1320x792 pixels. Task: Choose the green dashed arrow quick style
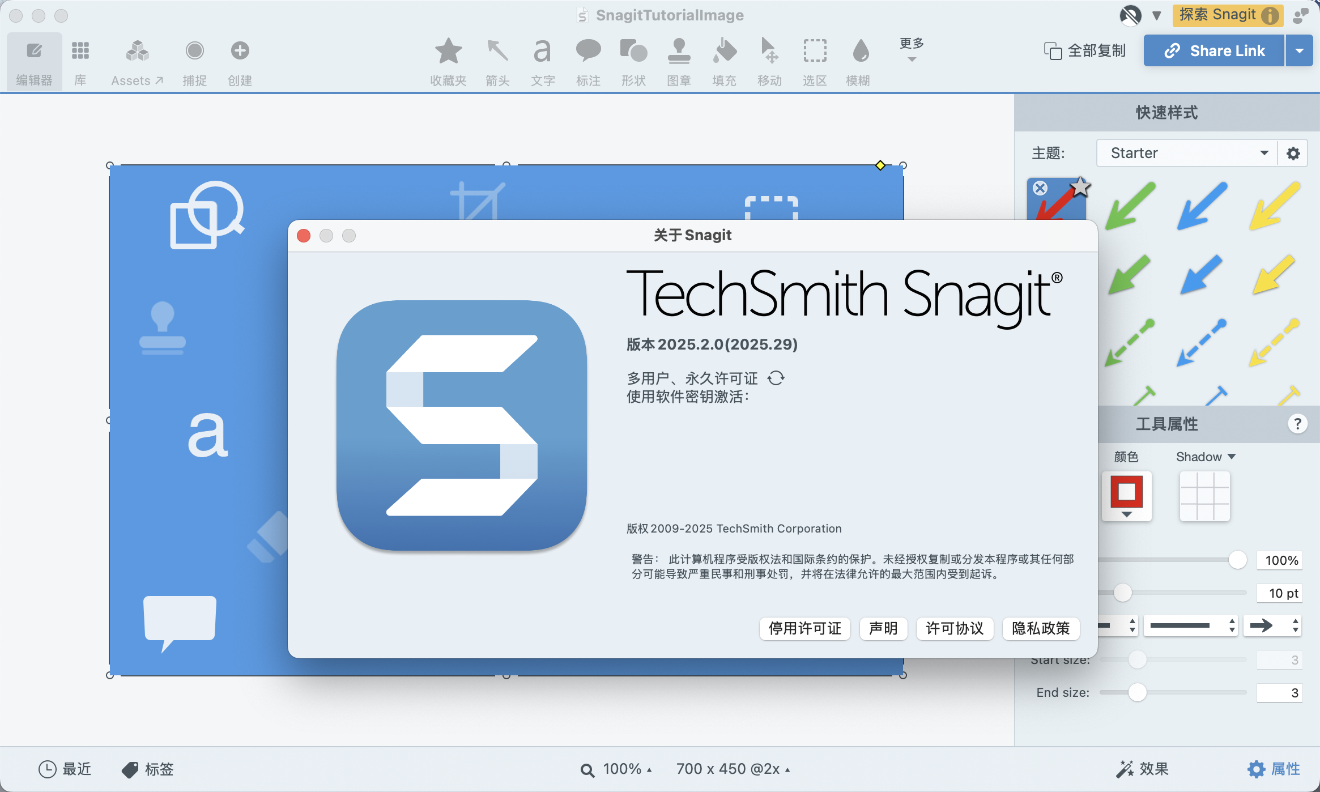[x=1130, y=343]
